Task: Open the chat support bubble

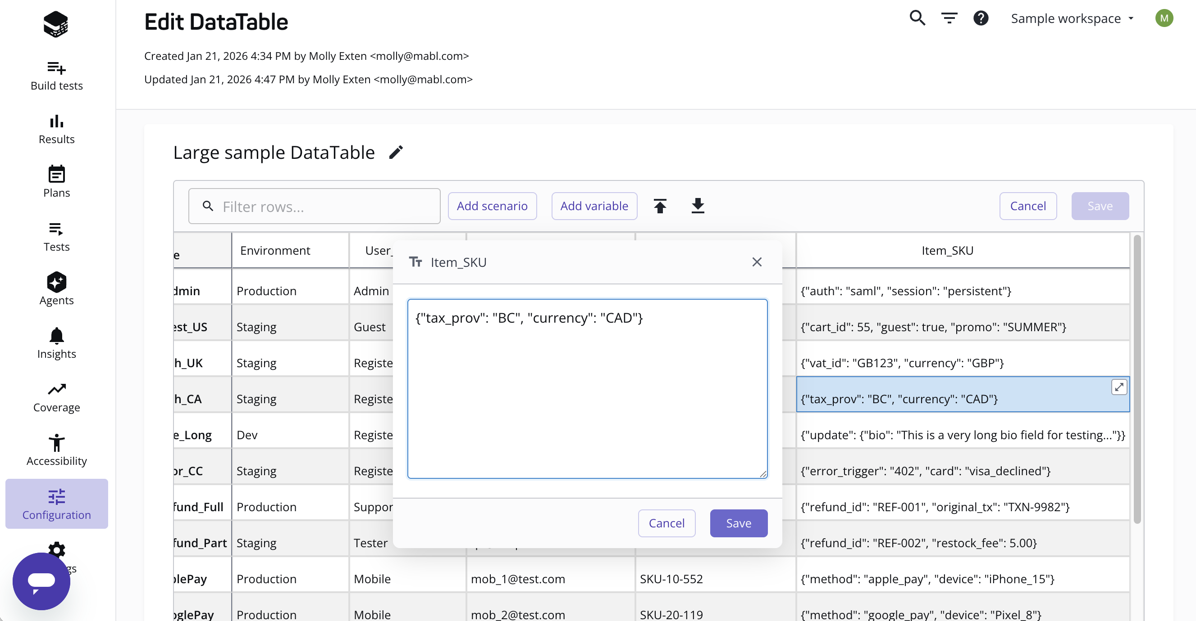Action: pos(41,581)
